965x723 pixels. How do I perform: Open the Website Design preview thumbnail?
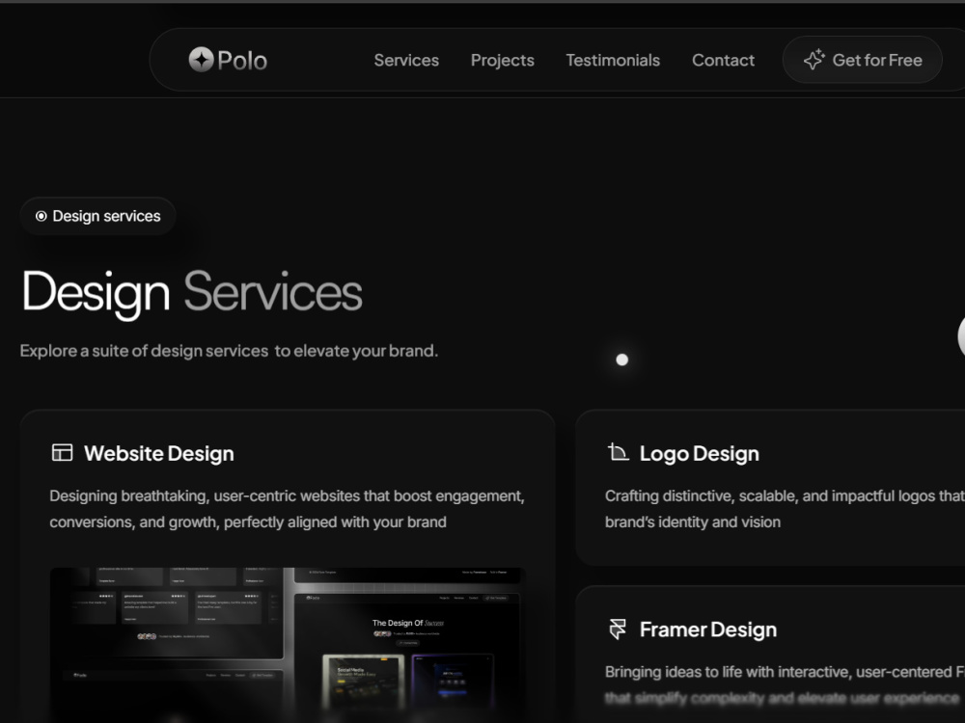coord(288,644)
